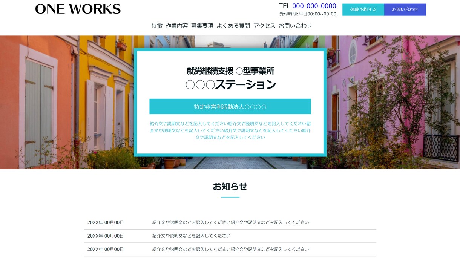460x259 pixels.
Task: Click the ○○○ステーション title
Action: (x=230, y=85)
